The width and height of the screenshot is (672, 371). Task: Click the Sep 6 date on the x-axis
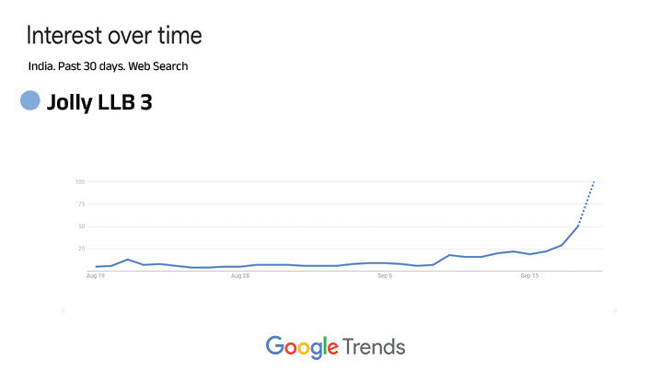pyautogui.click(x=385, y=275)
